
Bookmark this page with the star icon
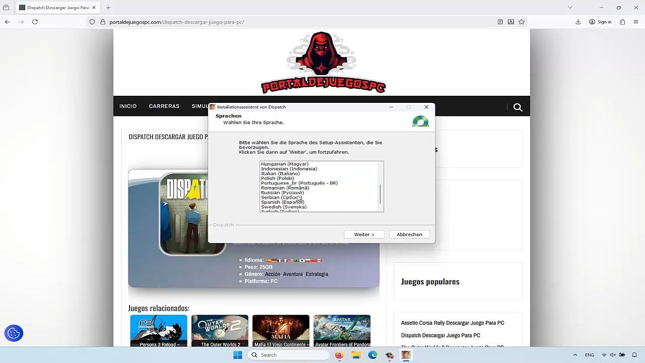click(x=522, y=22)
